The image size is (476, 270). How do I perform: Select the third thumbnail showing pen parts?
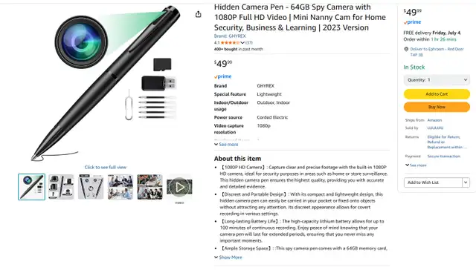pos(91,187)
